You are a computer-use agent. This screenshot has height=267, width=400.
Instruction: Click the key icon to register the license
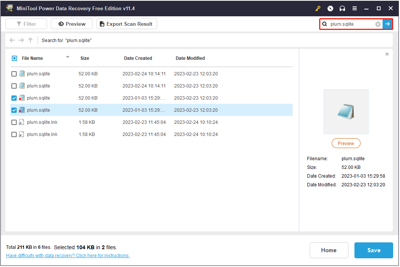coord(318,8)
